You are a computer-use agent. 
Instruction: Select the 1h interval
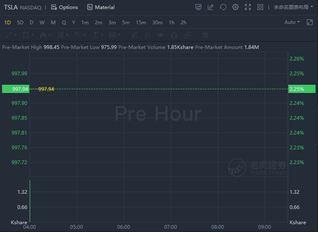click(x=172, y=23)
